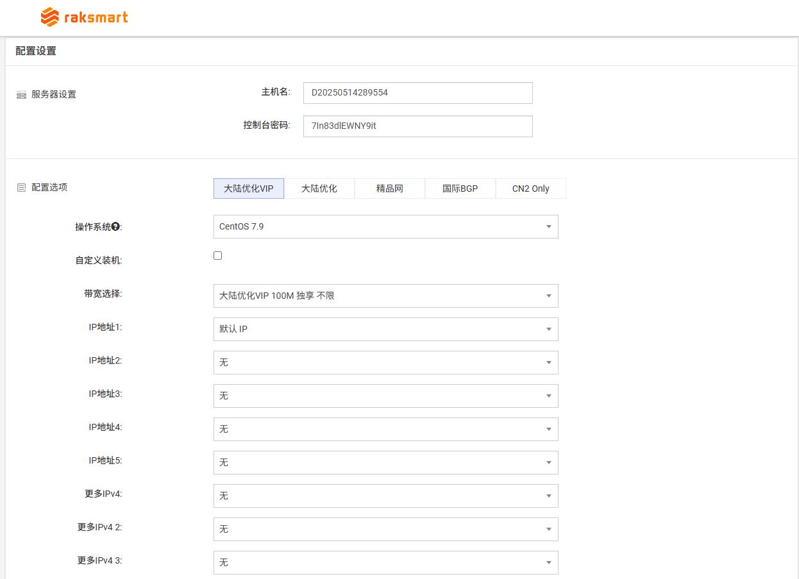
Task: Toggle custom installation option off
Action: pos(217,255)
